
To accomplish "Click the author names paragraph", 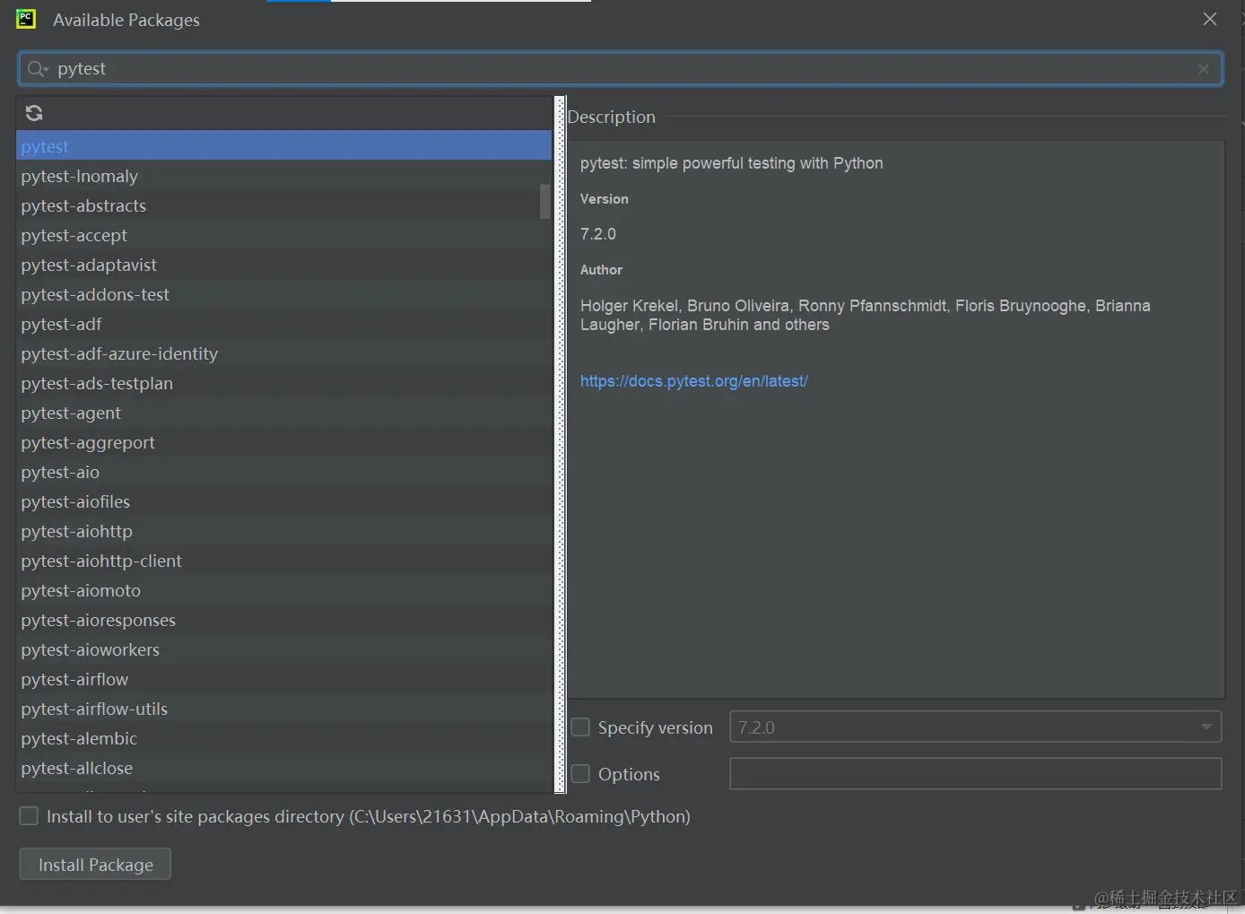I will pyautogui.click(x=866, y=315).
